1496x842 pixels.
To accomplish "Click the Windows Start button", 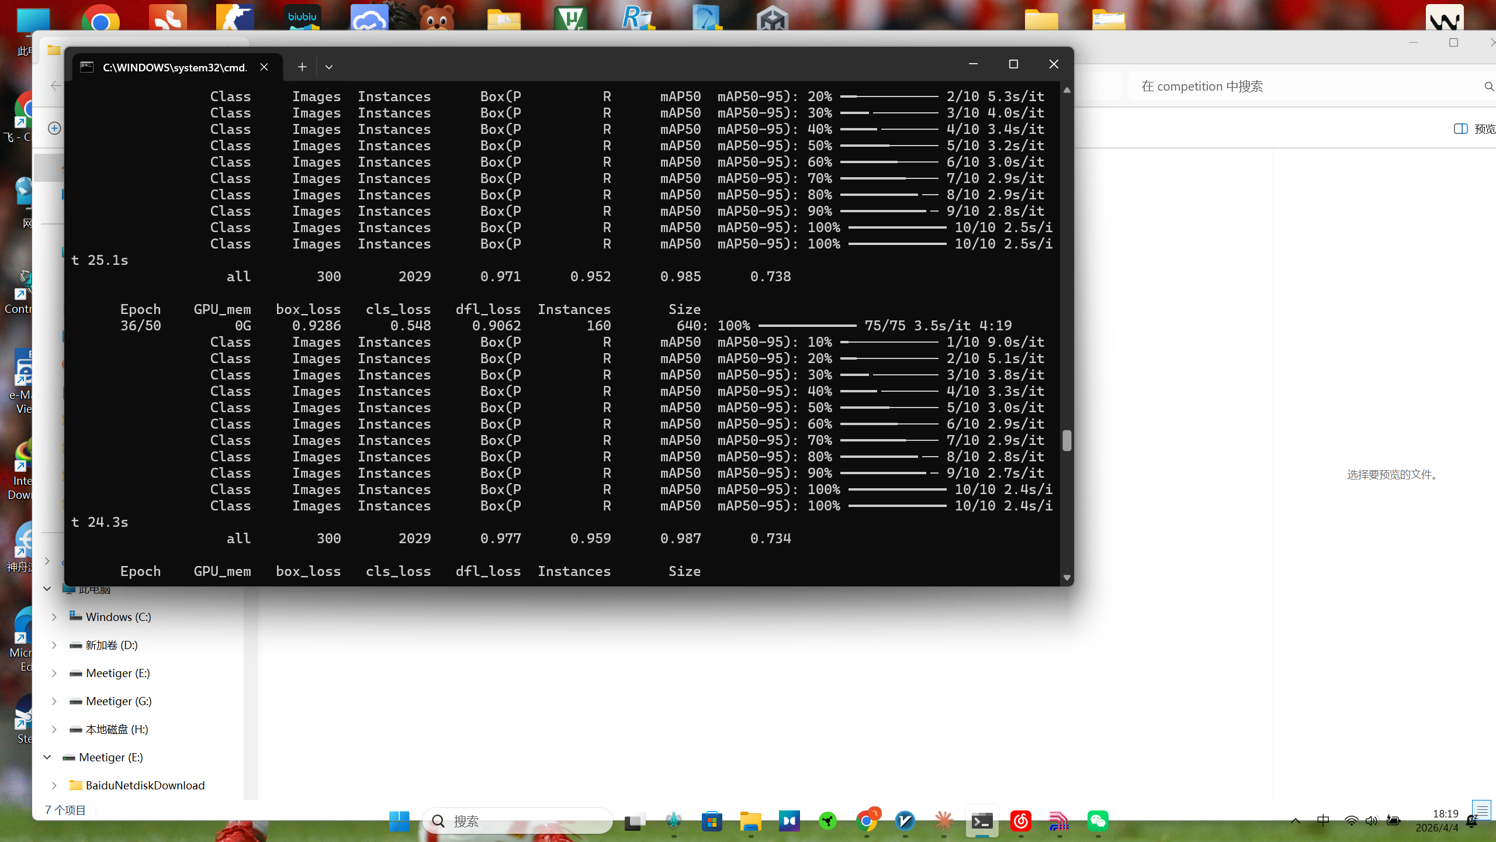I will (399, 821).
